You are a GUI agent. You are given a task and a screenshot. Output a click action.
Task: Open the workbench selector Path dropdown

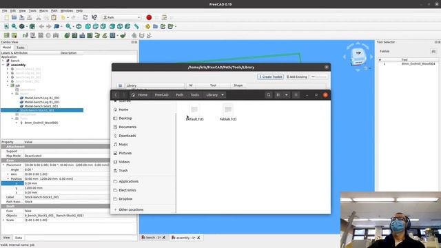(x=121, y=17)
